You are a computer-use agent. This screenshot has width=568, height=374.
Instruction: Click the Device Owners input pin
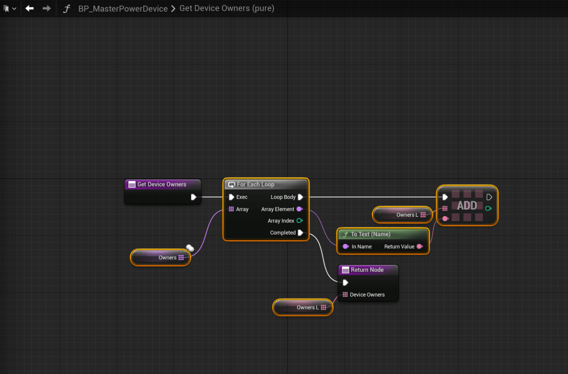pyautogui.click(x=345, y=295)
